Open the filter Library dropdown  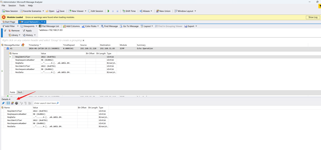[x=14, y=35]
